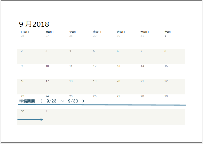Click the 日曜日 column header
This screenshot has height=144, width=203.
tap(25, 32)
